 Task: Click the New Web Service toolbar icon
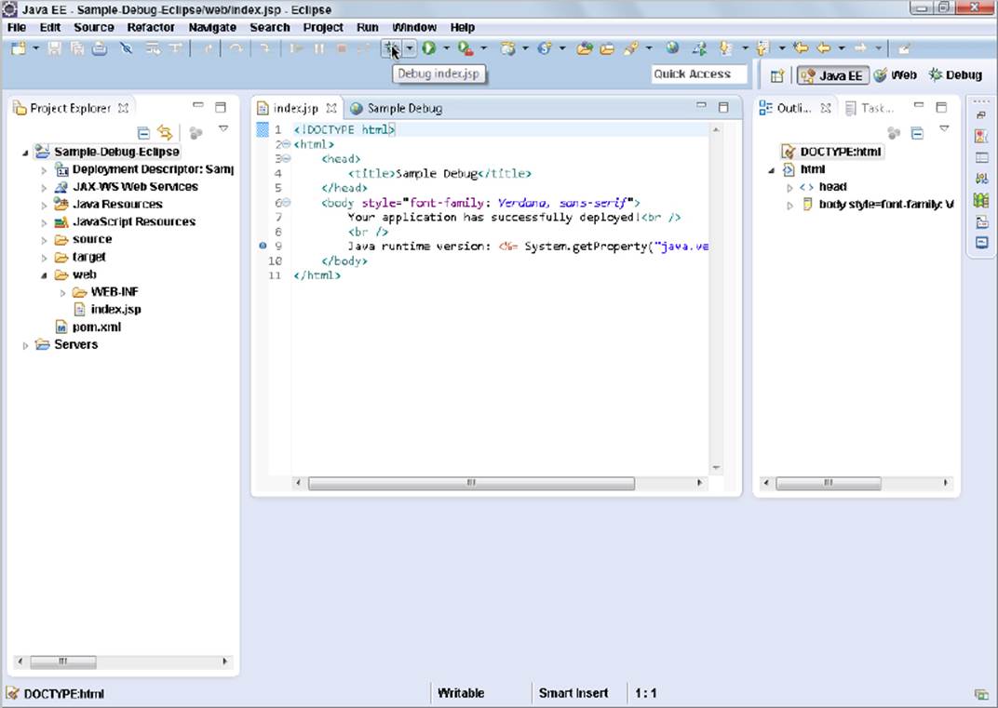pyautogui.click(x=545, y=48)
